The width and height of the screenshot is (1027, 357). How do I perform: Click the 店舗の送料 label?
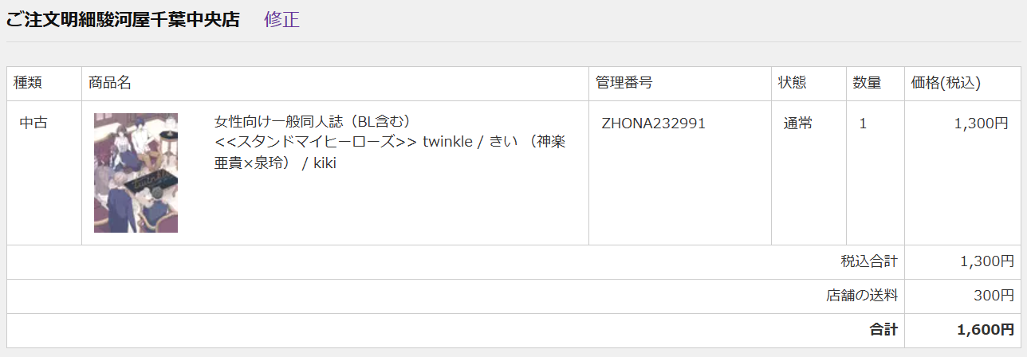coord(862,296)
